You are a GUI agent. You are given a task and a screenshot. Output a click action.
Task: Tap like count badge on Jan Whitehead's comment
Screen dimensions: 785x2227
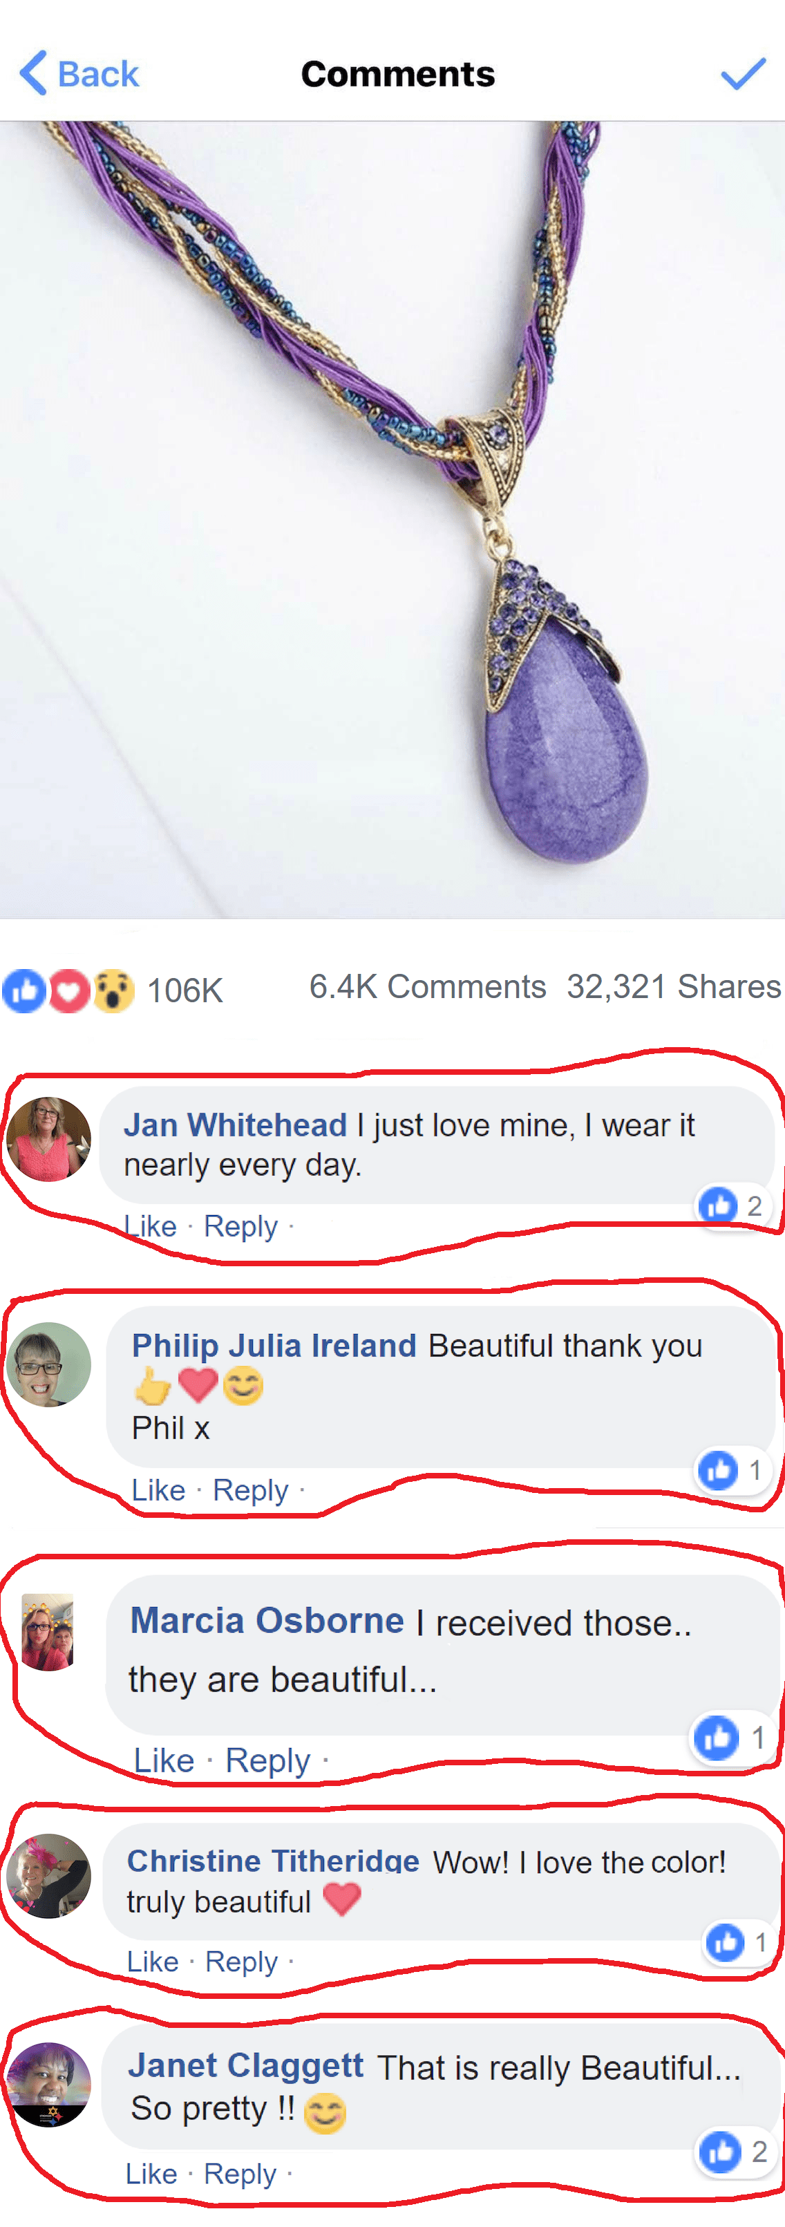732,1206
